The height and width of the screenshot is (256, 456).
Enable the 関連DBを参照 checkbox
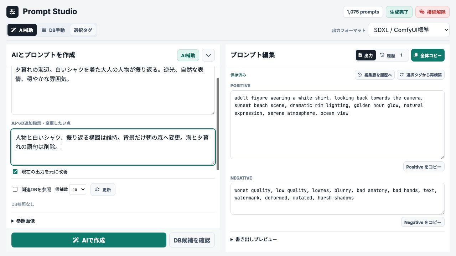coord(15,190)
